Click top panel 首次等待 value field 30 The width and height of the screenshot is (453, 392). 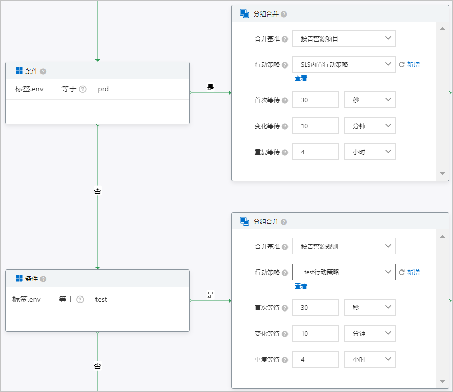[315, 100]
